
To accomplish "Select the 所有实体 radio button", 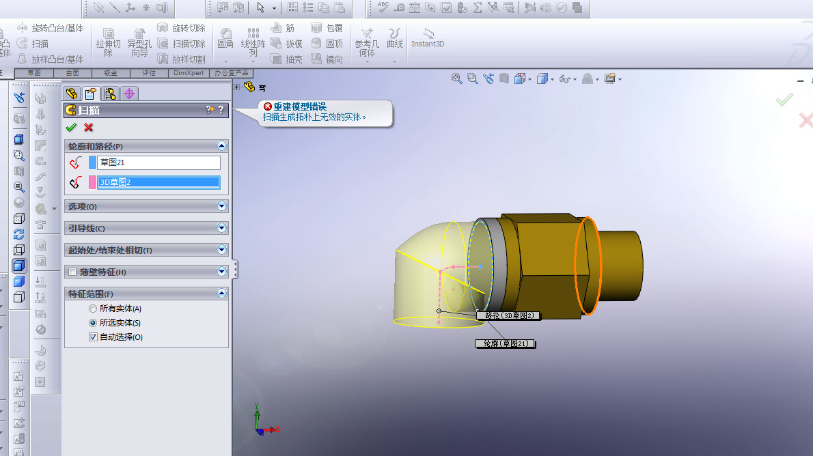I will (93, 309).
